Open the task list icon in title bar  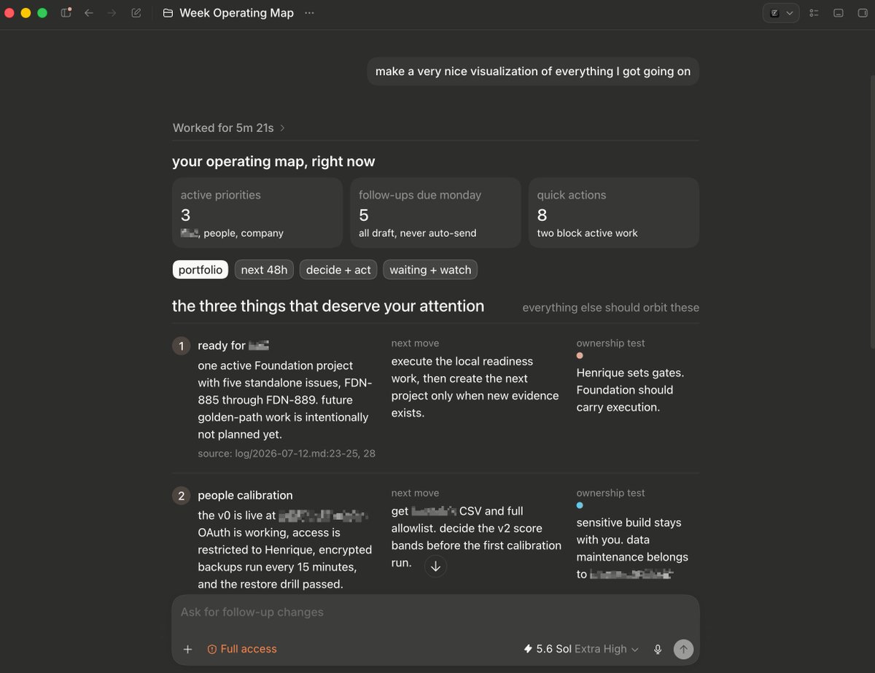tap(814, 13)
